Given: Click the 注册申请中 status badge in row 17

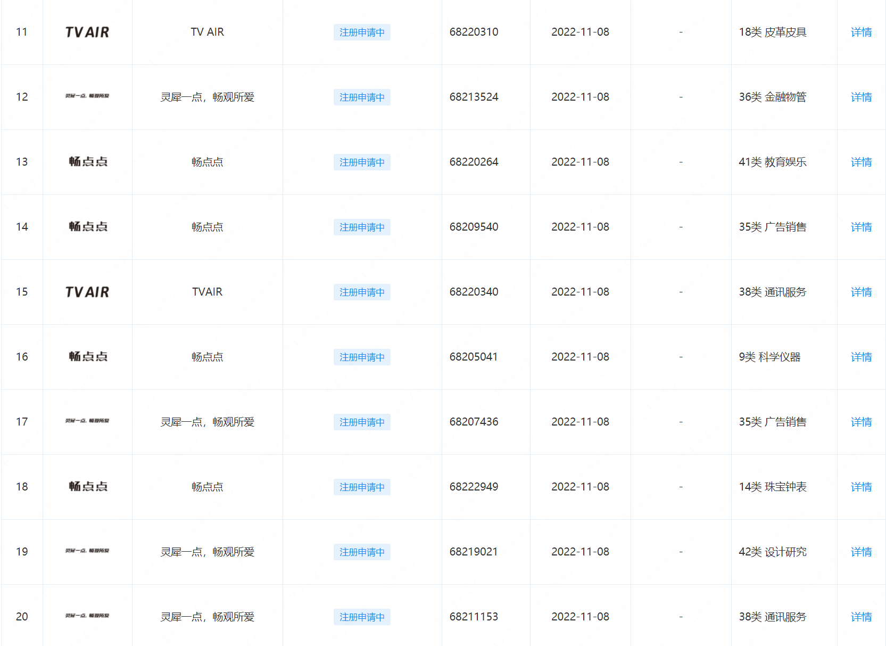Looking at the screenshot, I should 362,422.
